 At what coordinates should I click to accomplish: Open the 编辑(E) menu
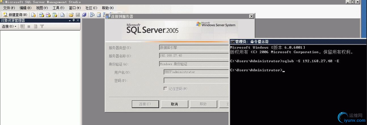pos(25,8)
